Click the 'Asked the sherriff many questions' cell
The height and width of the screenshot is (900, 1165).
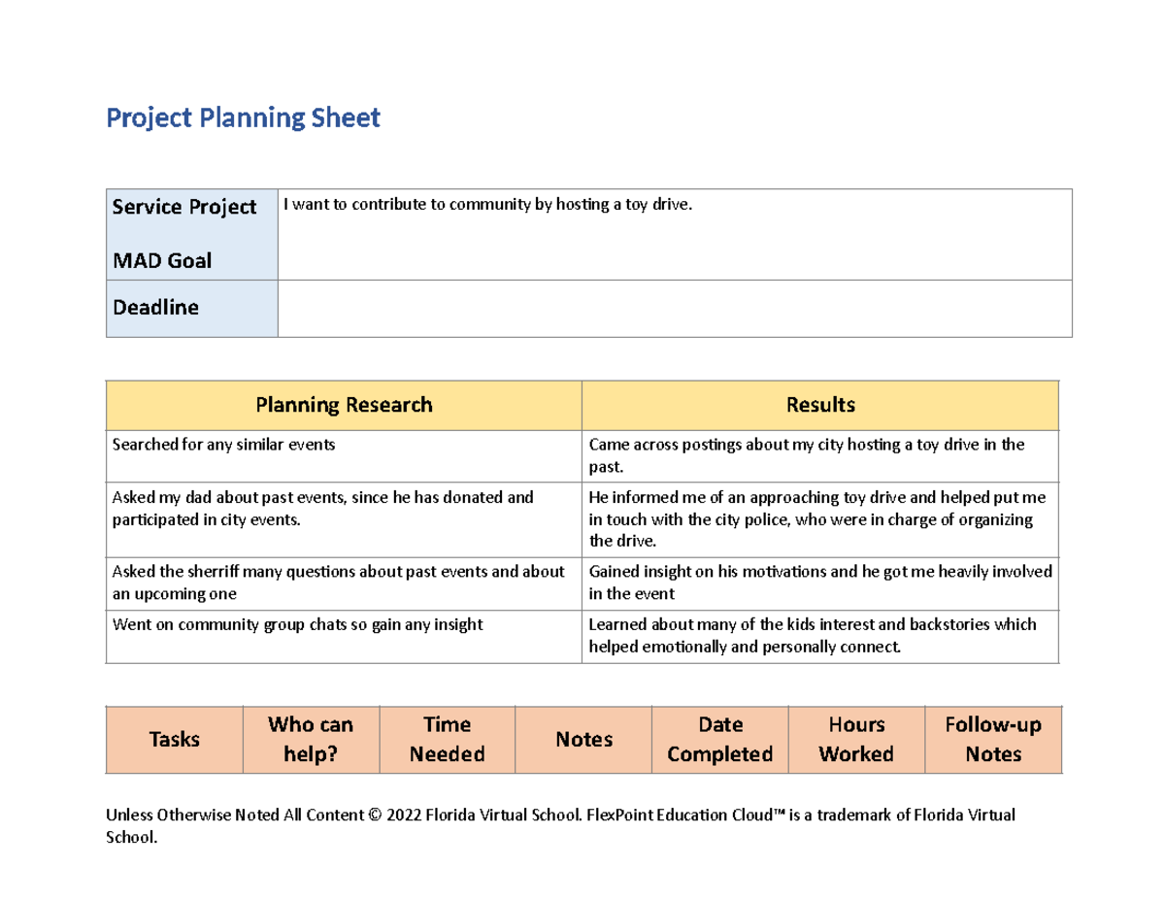coord(344,583)
